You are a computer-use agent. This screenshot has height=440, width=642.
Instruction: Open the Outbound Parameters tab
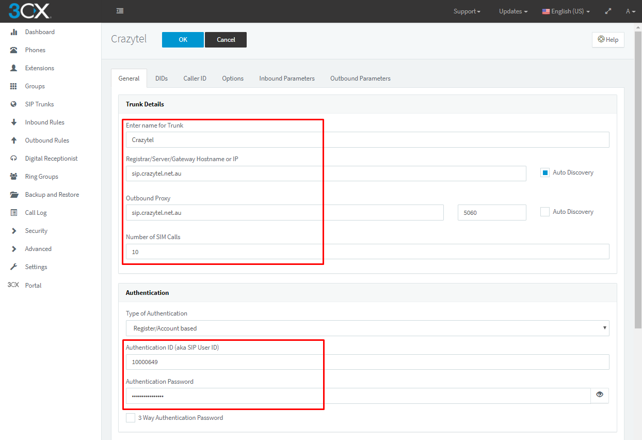click(360, 78)
